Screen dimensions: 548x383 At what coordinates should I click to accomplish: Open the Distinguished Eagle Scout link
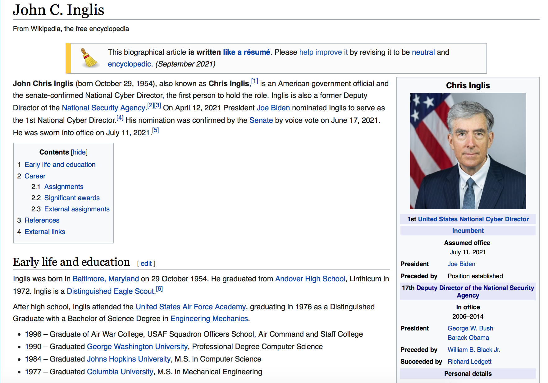coord(110,291)
